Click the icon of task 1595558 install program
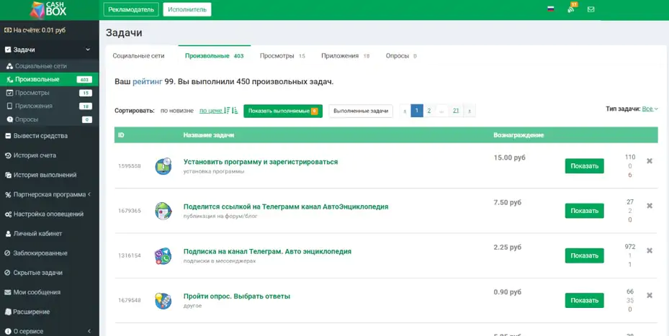Viewport: 669px width, 336px height. [163, 166]
